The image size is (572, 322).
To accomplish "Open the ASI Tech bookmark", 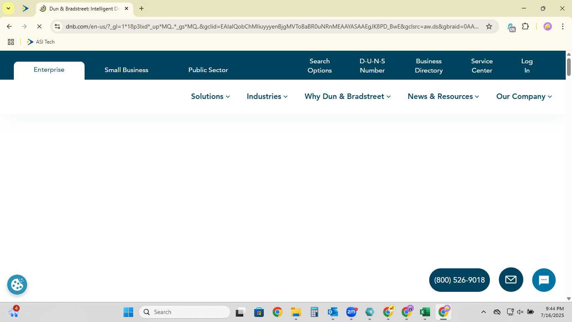I will point(41,42).
